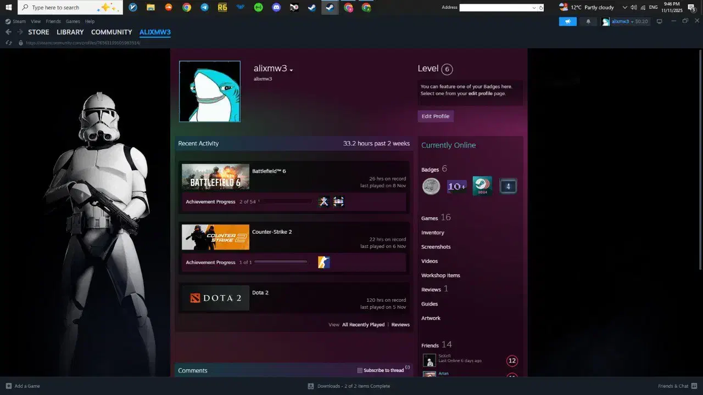Open the notifications bell
This screenshot has height=395, width=703.
[x=588, y=21]
